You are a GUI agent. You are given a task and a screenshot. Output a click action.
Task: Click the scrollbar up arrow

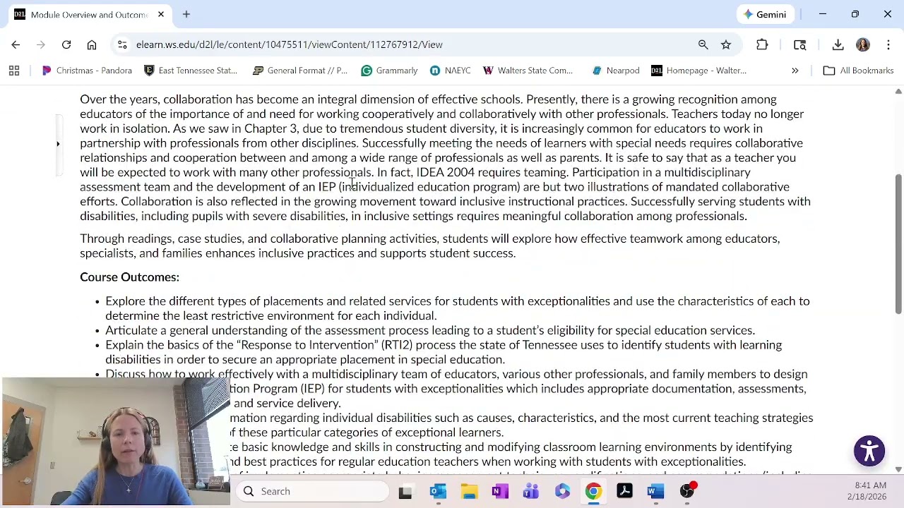pos(898,92)
